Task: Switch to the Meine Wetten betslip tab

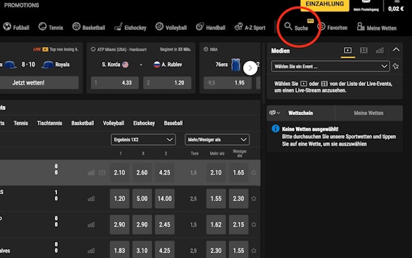Action: pos(369,113)
